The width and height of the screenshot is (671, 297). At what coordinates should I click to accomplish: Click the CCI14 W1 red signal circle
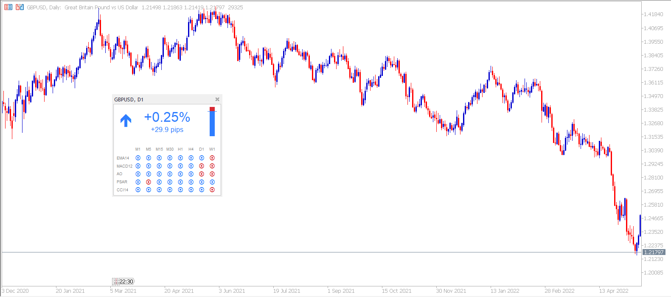pos(212,190)
